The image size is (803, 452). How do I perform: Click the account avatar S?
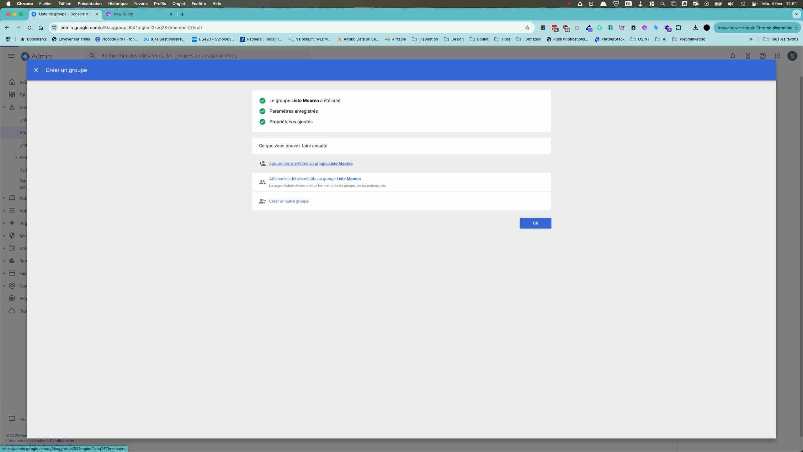tap(792, 56)
